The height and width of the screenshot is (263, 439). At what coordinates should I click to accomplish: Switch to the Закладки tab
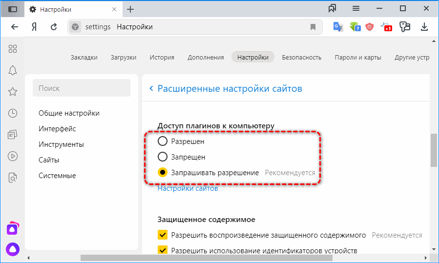coord(84,58)
